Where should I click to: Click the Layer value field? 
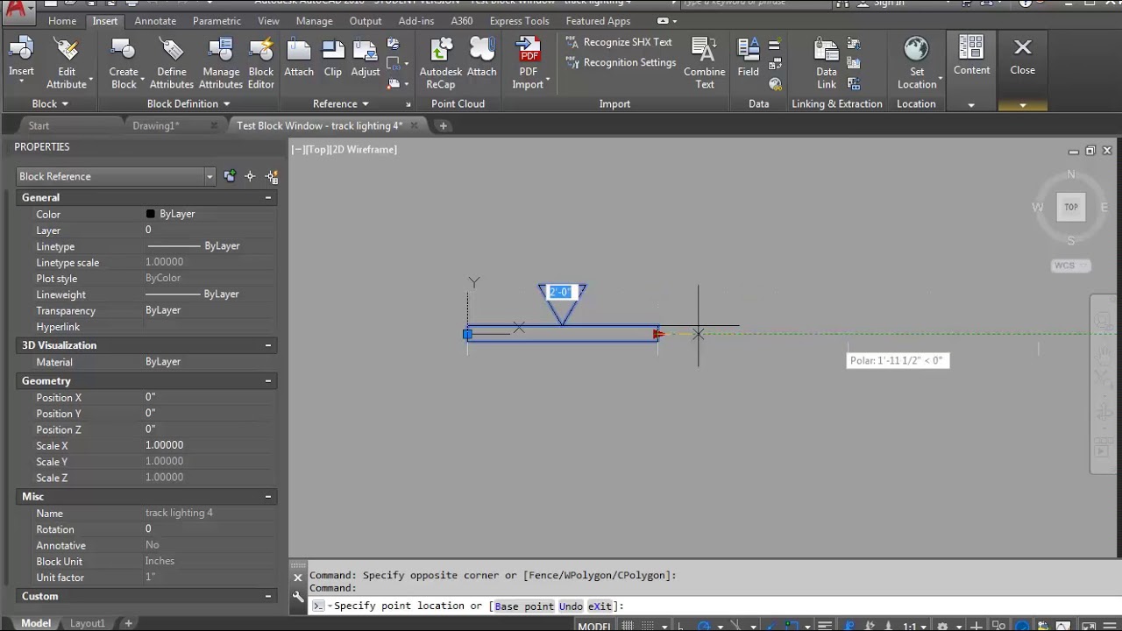pos(210,230)
